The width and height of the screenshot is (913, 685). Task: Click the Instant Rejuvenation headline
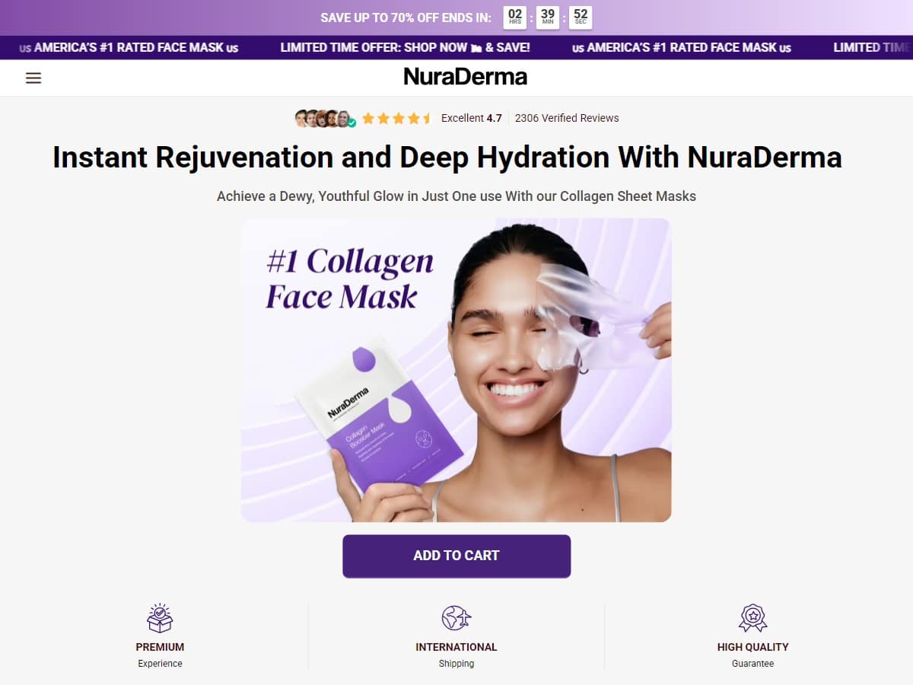[447, 157]
